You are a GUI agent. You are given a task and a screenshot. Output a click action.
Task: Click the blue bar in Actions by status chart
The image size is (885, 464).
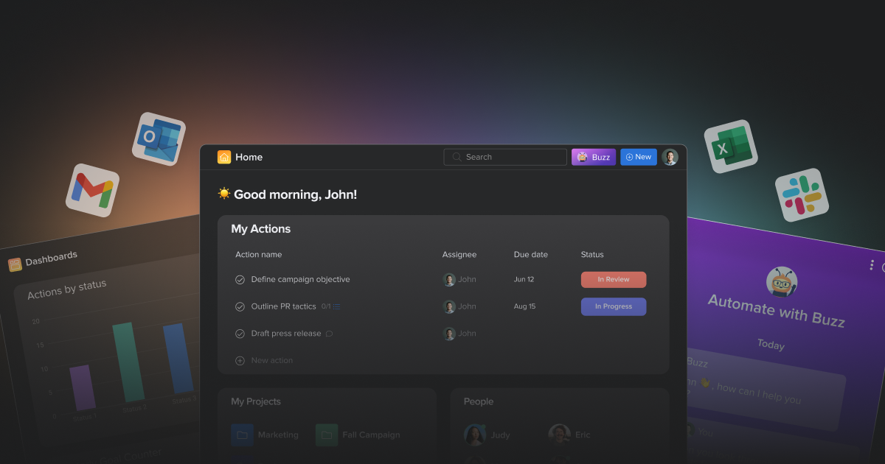coord(178,358)
